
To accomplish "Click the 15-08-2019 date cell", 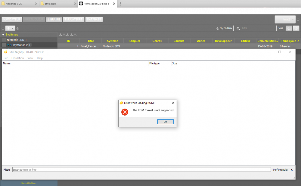I will tap(265, 46).
